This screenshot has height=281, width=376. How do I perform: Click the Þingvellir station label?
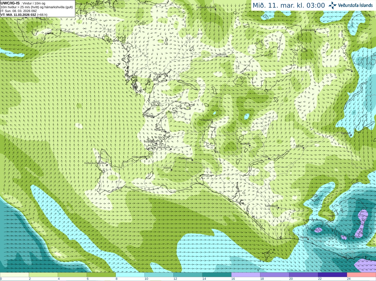click(x=207, y=120)
